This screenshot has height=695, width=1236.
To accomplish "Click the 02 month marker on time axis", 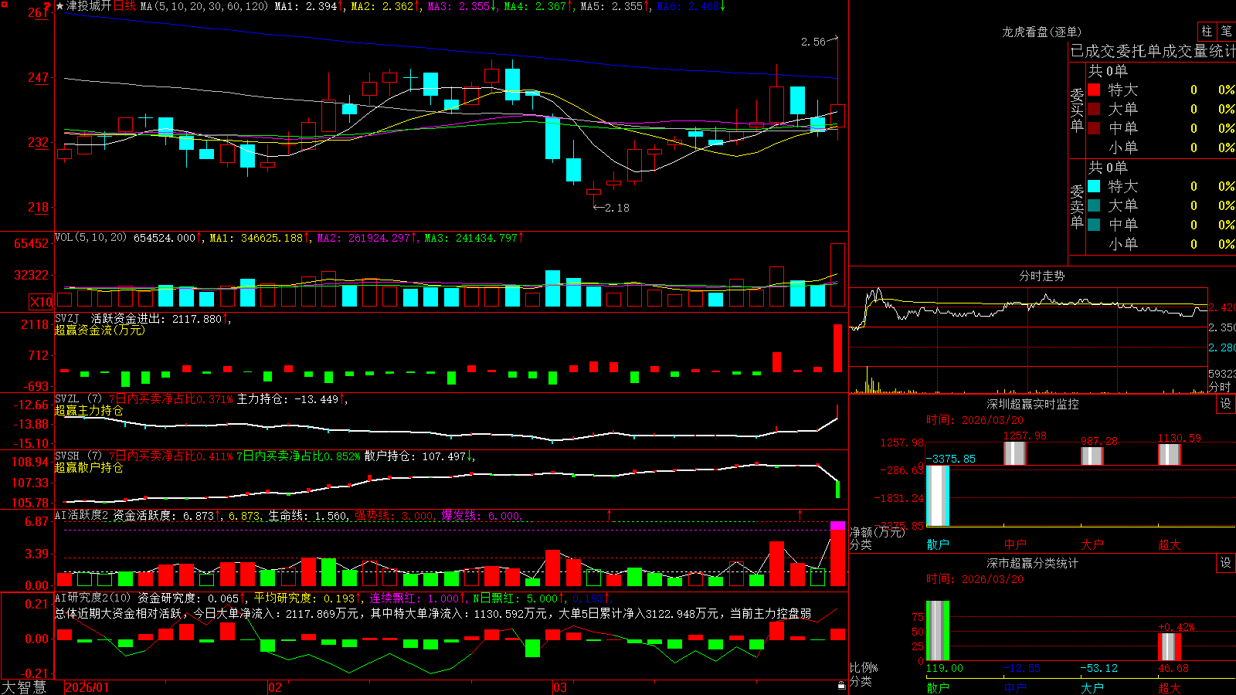I will 275,687.
